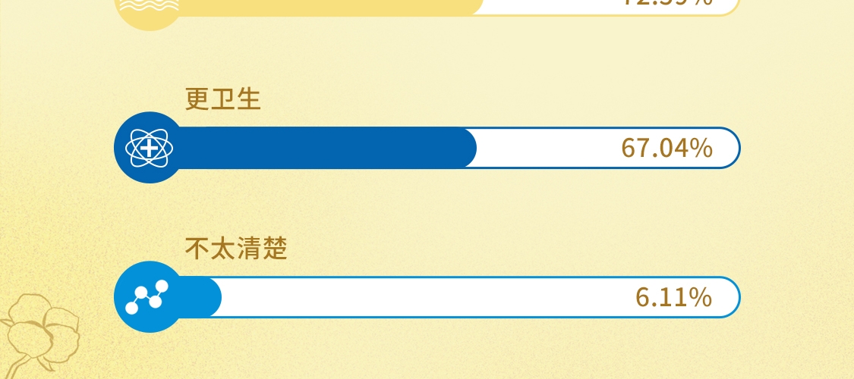Click the white empty part of 更卫生 bar
Viewport: 854px width, 379px height.
pyautogui.click(x=547, y=148)
